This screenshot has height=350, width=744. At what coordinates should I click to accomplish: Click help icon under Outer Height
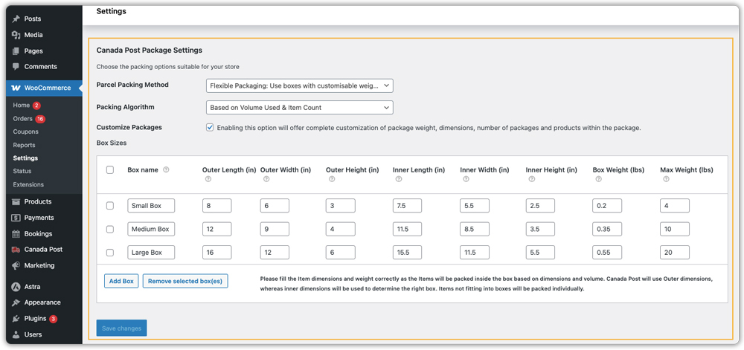pos(332,180)
